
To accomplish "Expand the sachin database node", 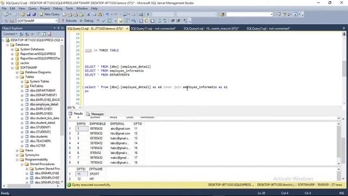I will [x=13, y=63].
